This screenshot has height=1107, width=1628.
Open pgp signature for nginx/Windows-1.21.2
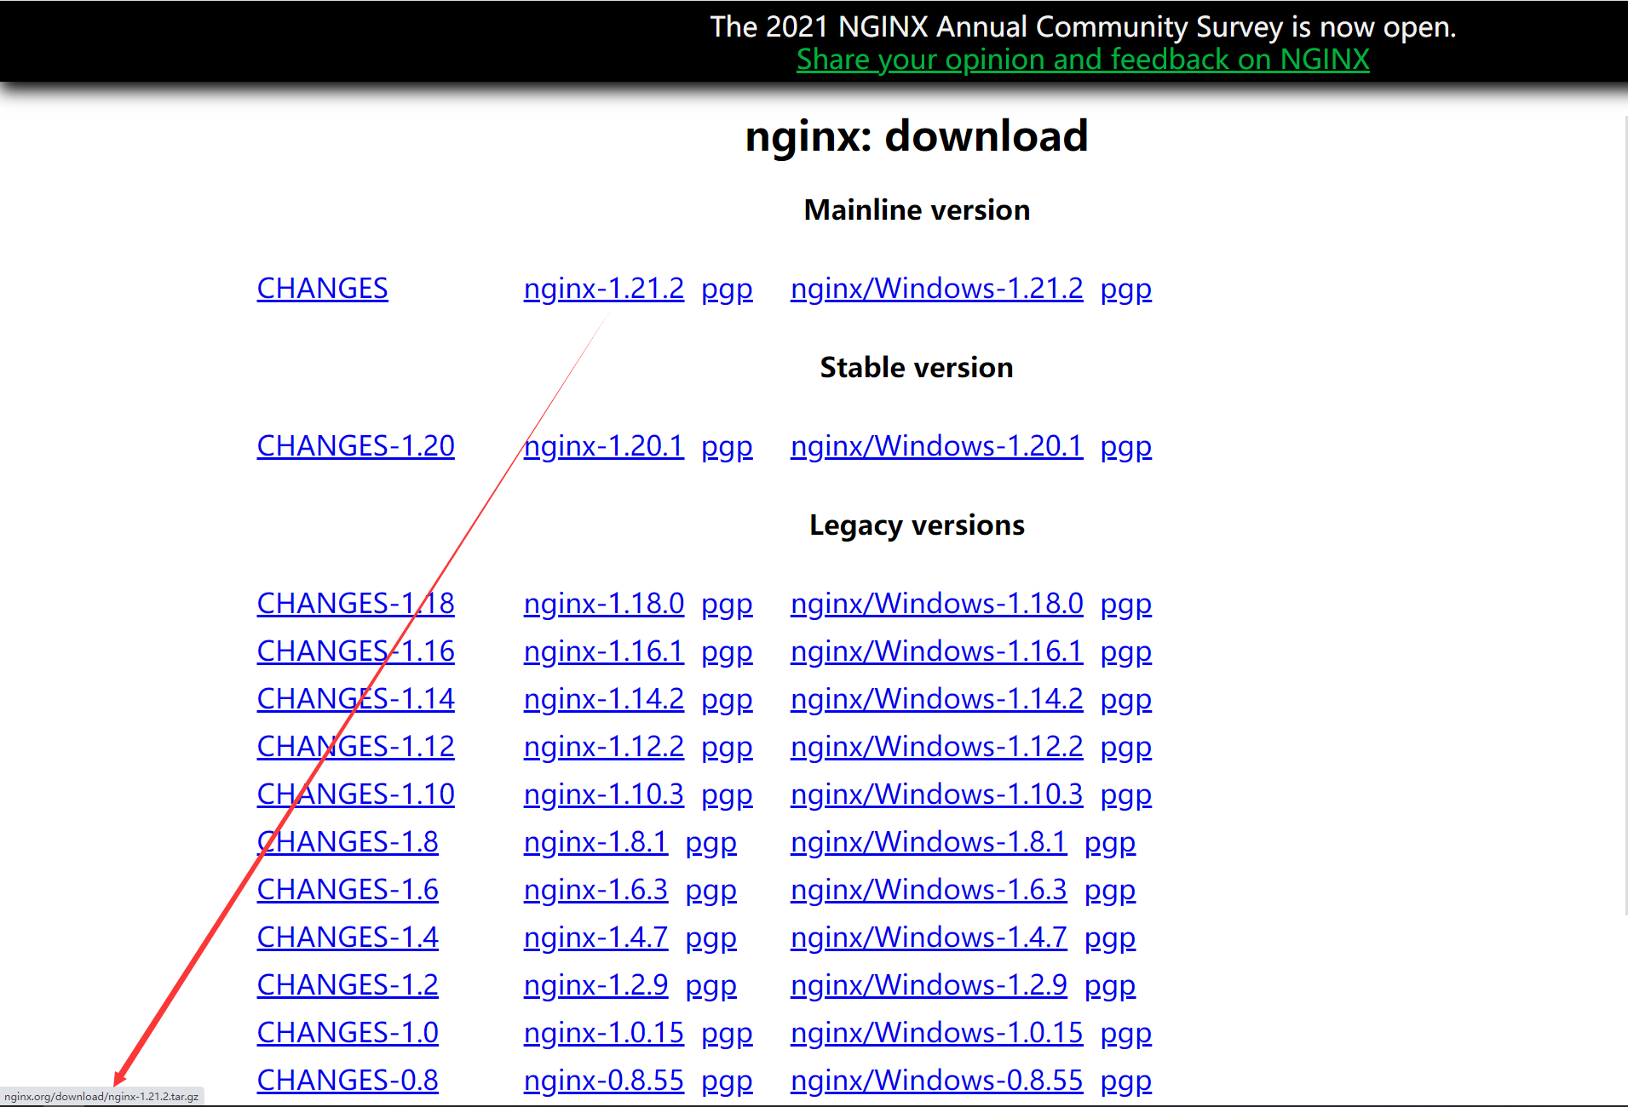1125,289
